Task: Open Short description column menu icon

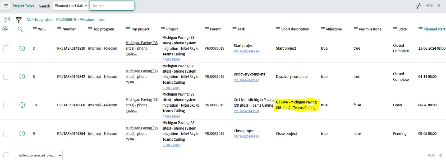Action: [x=278, y=29]
